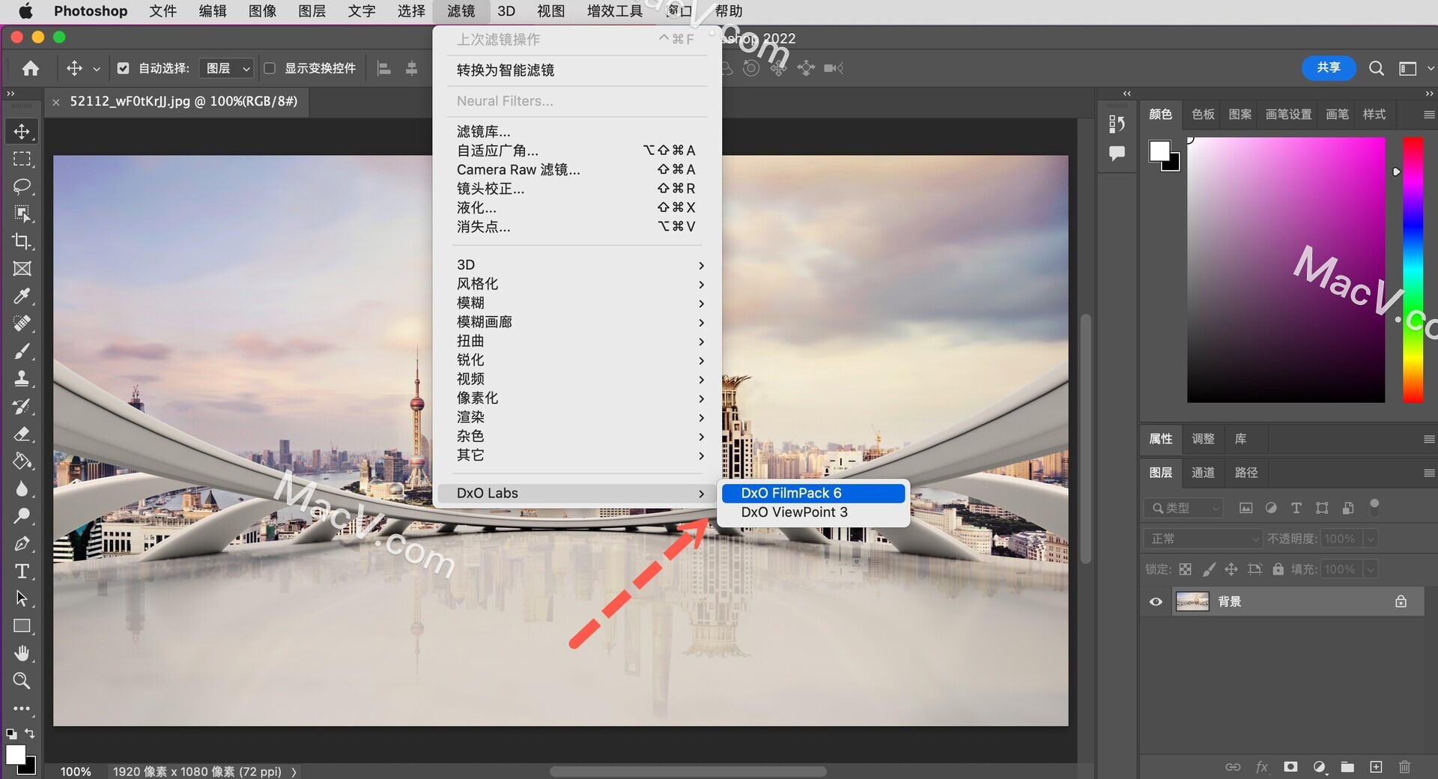Select the Frame tool

coord(22,269)
